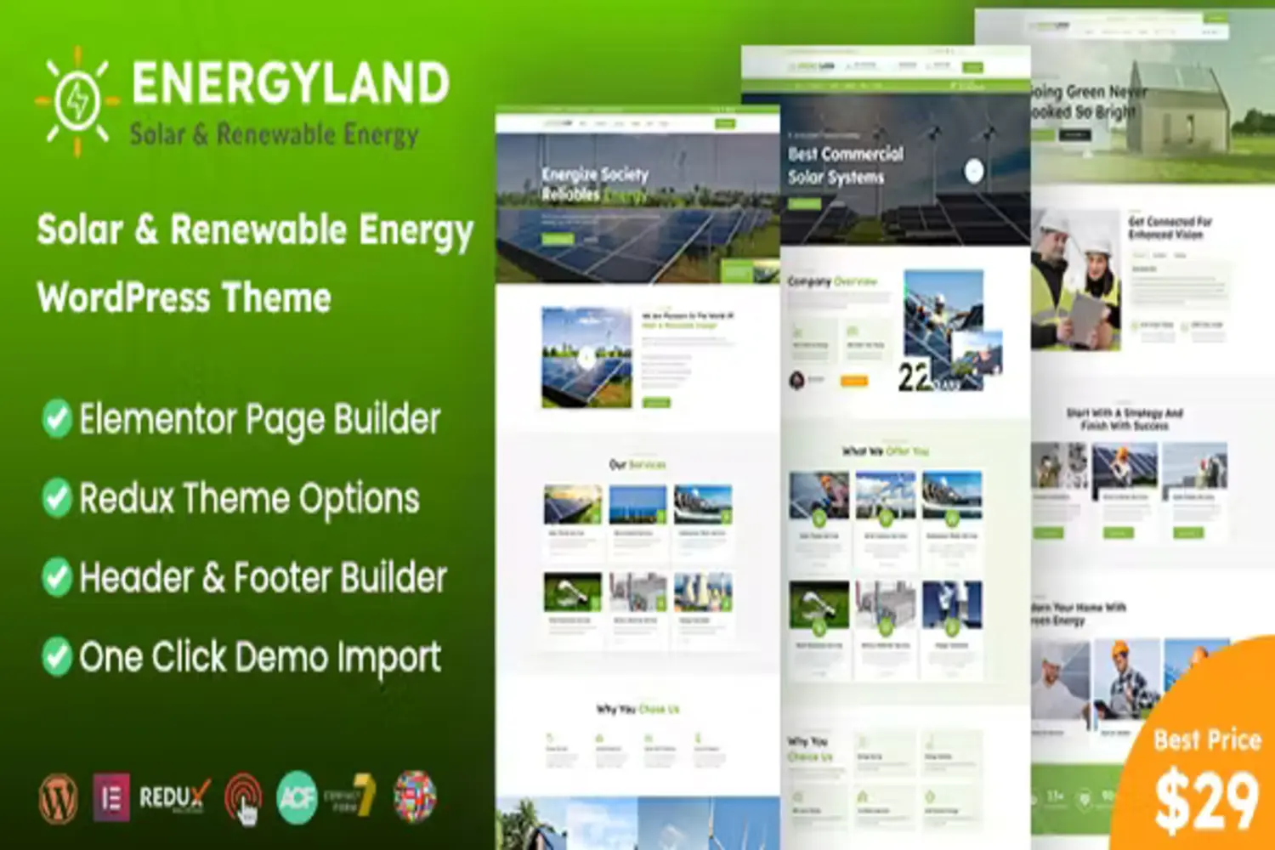1275x850 pixels.
Task: Select the Redux framework logo
Action: (173, 797)
